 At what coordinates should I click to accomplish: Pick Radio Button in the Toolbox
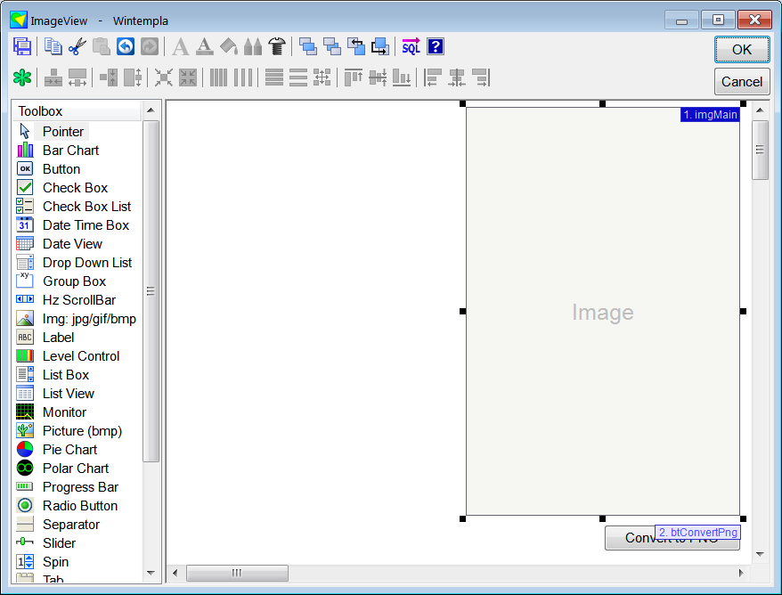point(80,506)
